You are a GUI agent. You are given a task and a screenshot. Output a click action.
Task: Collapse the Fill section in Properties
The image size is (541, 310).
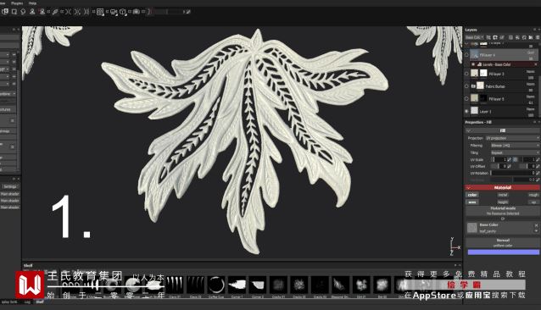coord(468,131)
